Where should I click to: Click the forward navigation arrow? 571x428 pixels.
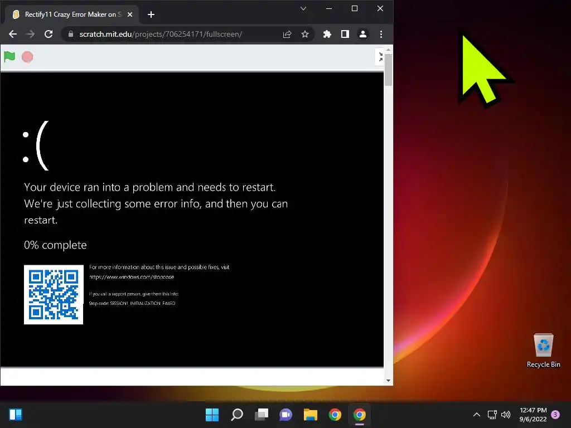[31, 34]
